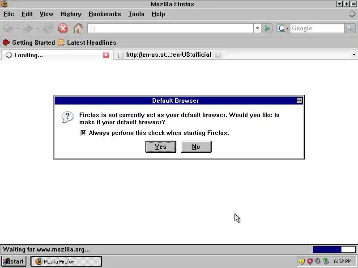358x268 pixels.
Task: Close the Loading tab with red X
Action: (x=106, y=55)
